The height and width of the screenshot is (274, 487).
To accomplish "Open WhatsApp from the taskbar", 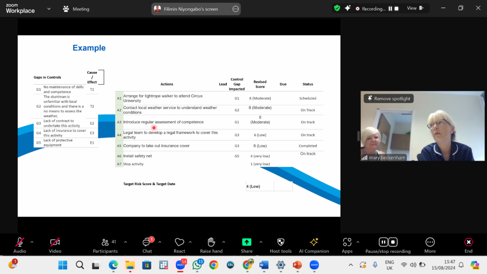I will point(197,265).
